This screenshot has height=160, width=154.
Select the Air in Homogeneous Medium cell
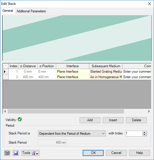106,77
